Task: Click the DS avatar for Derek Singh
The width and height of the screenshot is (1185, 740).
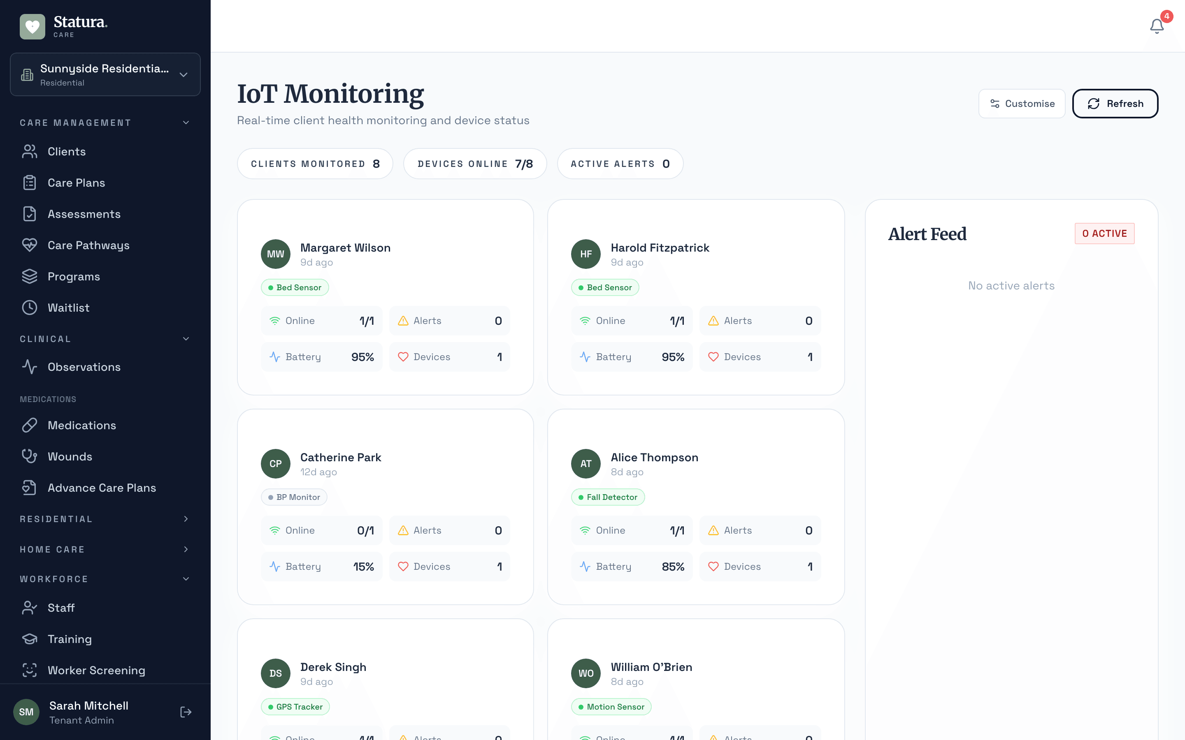Action: [276, 673]
